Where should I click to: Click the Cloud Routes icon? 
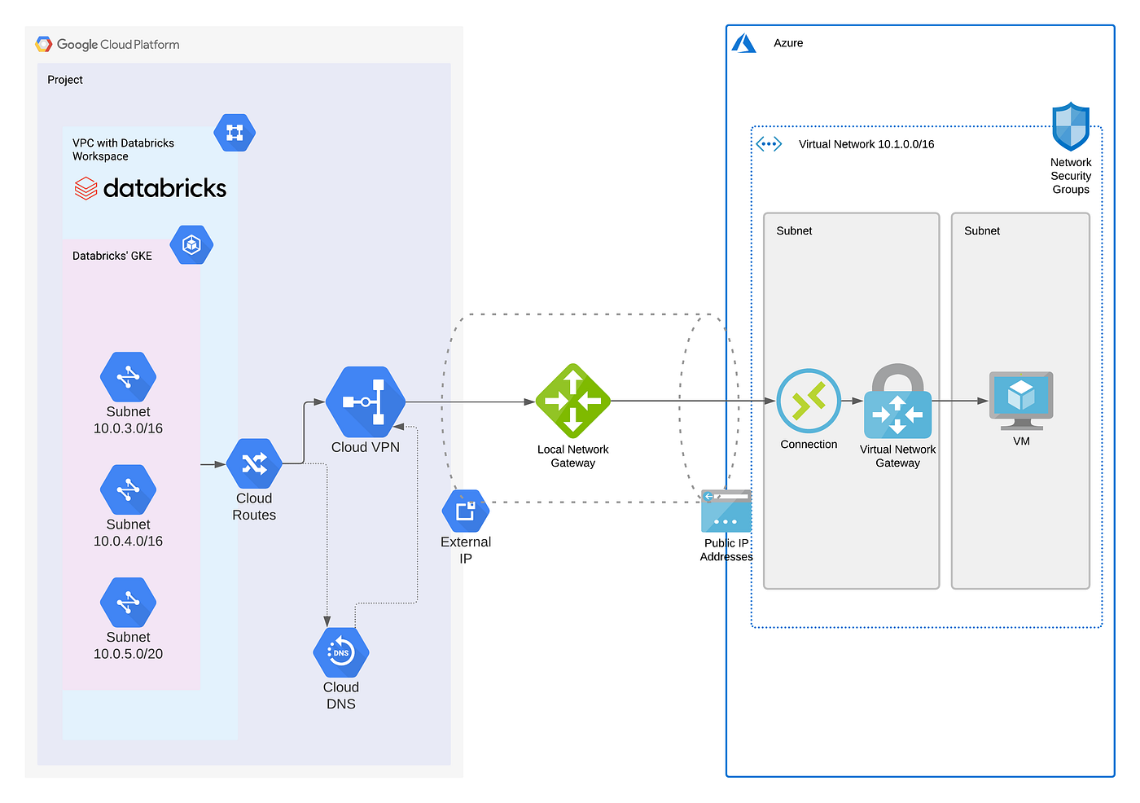point(254,463)
